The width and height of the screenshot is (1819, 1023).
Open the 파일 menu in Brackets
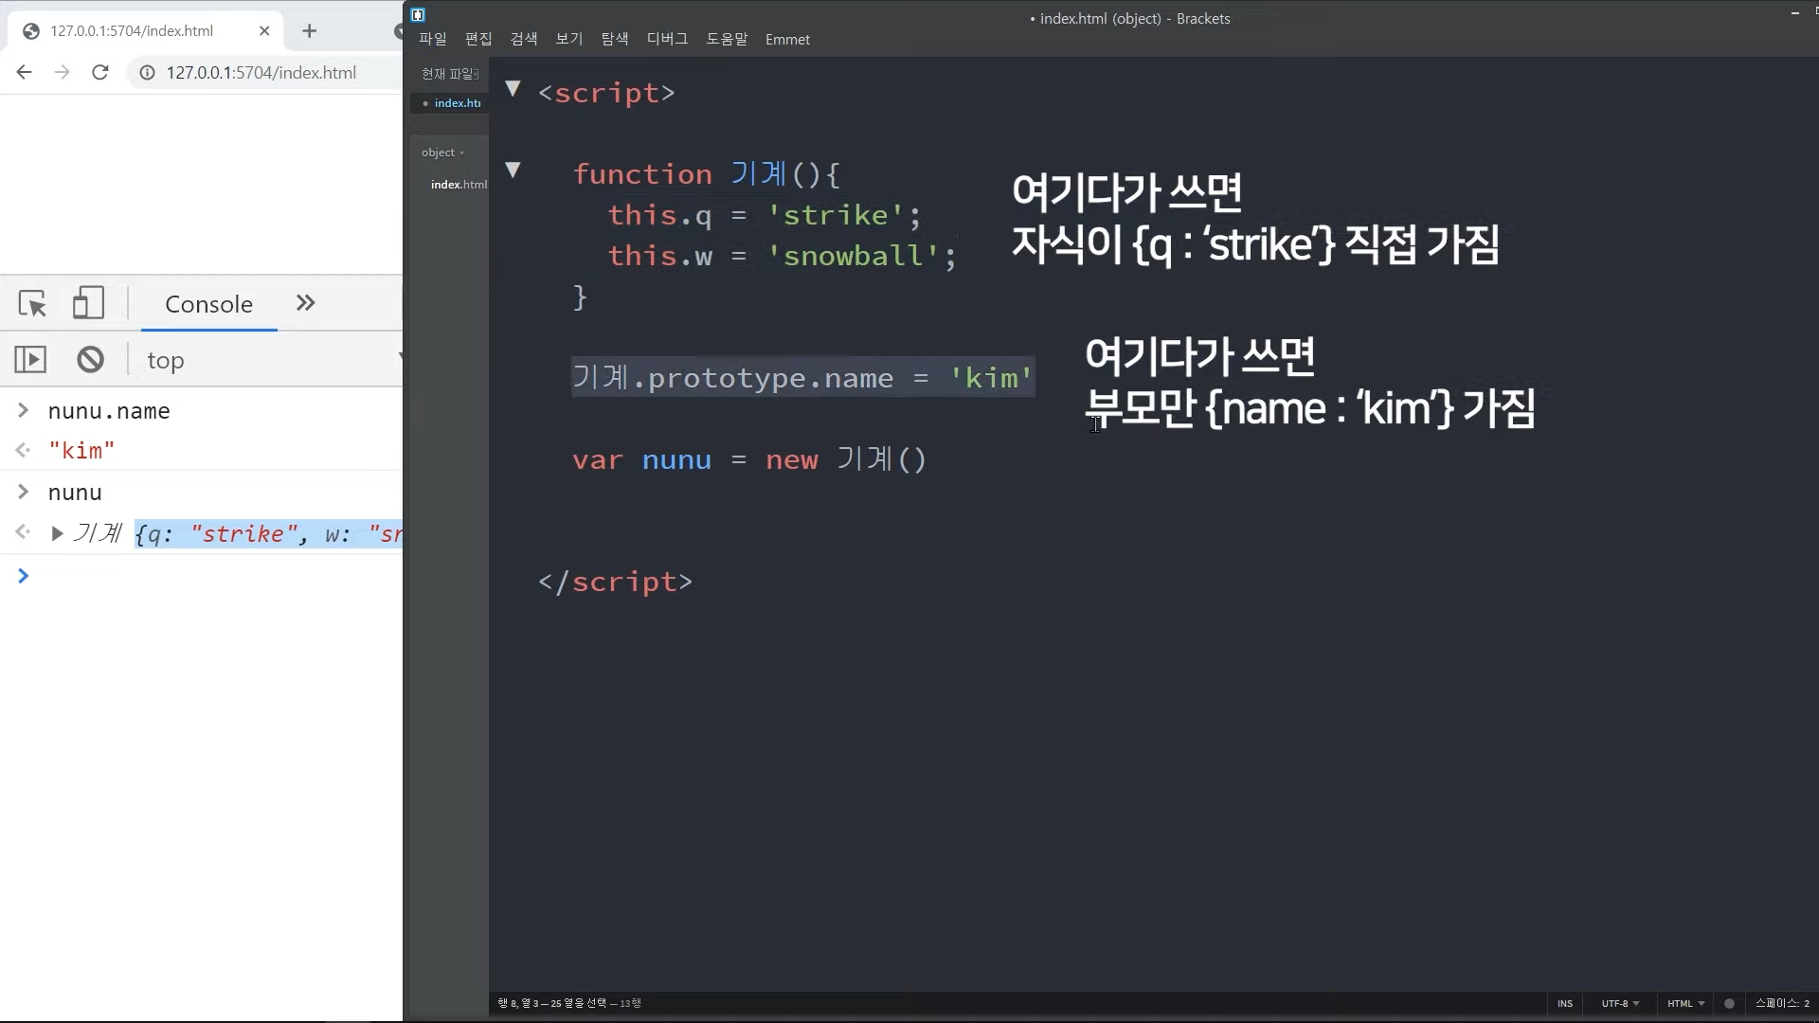pos(433,39)
